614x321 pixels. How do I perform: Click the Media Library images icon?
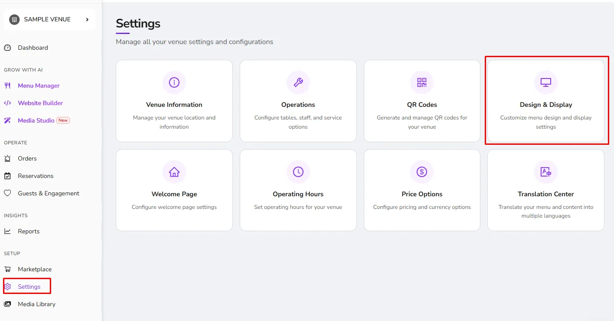(7, 304)
